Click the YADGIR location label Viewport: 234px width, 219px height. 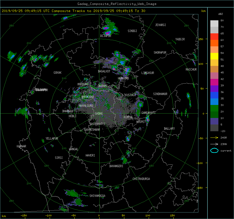(x=180, y=39)
